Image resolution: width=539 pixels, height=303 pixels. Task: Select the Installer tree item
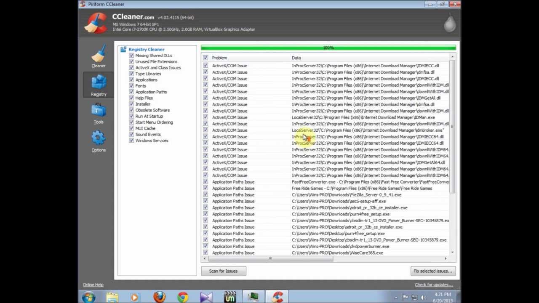[143, 104]
